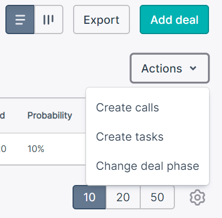This screenshot has width=222, height=218.
Task: Click the 10% probability cell
Action: point(36,149)
